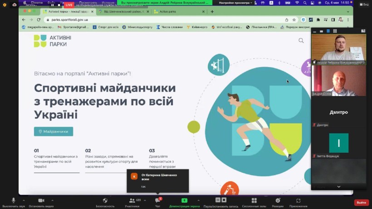This screenshot has height=209, width=372.
Task: Bookmark the page with the star icon
Action: (x=294, y=20)
